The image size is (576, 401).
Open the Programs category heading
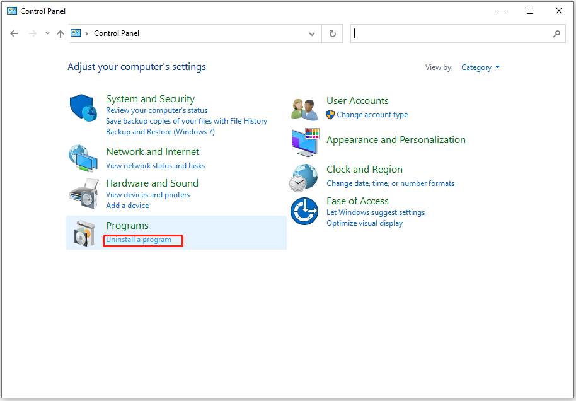tap(127, 226)
